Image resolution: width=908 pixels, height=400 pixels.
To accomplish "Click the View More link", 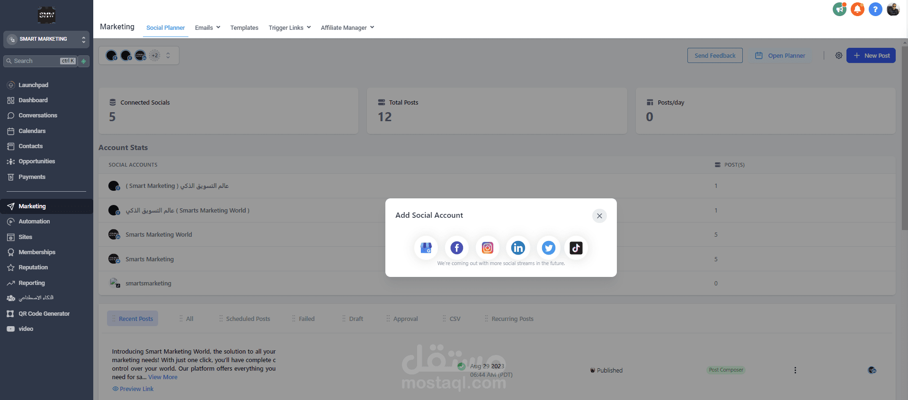I will tap(163, 377).
